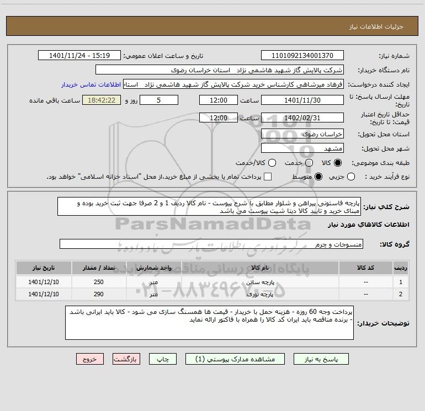Click the remaining time 18:42:22 field

click(x=102, y=100)
